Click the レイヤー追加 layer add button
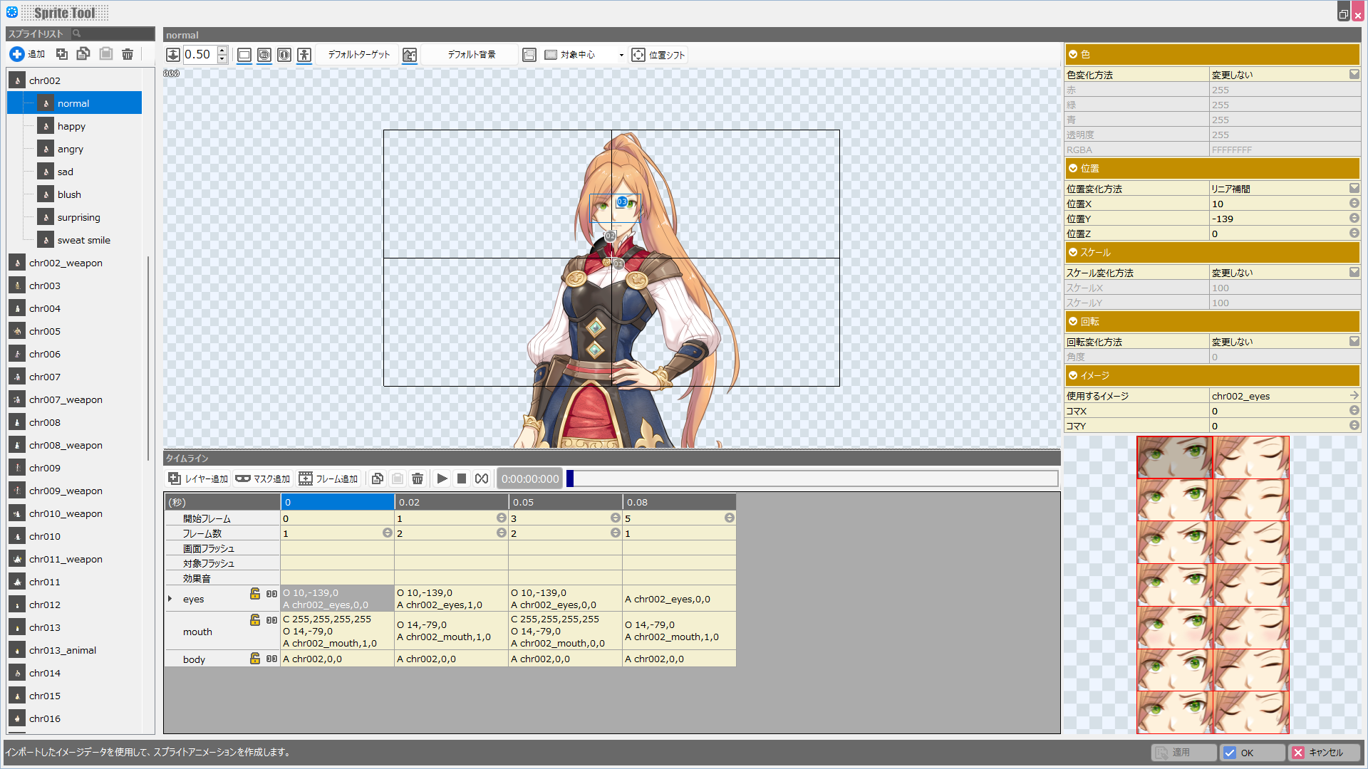1368x769 pixels. (198, 478)
